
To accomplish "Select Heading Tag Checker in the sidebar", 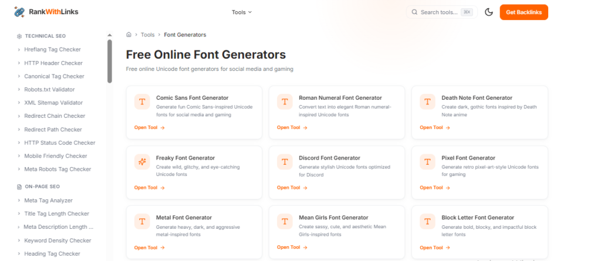I will [x=52, y=254].
